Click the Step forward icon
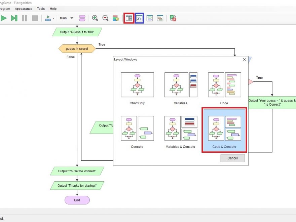The image size is (296, 222). [14, 18]
